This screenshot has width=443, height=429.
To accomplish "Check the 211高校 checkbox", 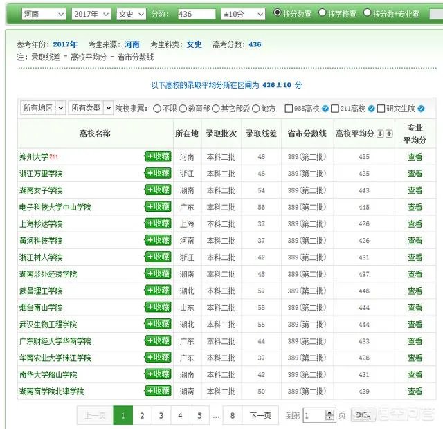I will pos(335,109).
